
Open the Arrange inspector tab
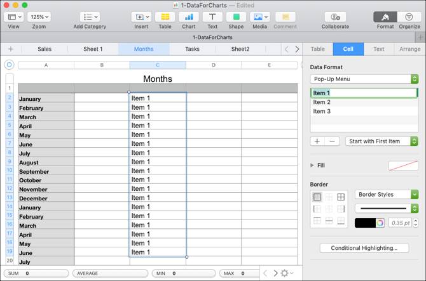pos(409,49)
